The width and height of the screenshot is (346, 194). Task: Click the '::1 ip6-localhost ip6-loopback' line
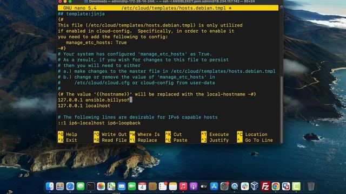(x=99, y=123)
